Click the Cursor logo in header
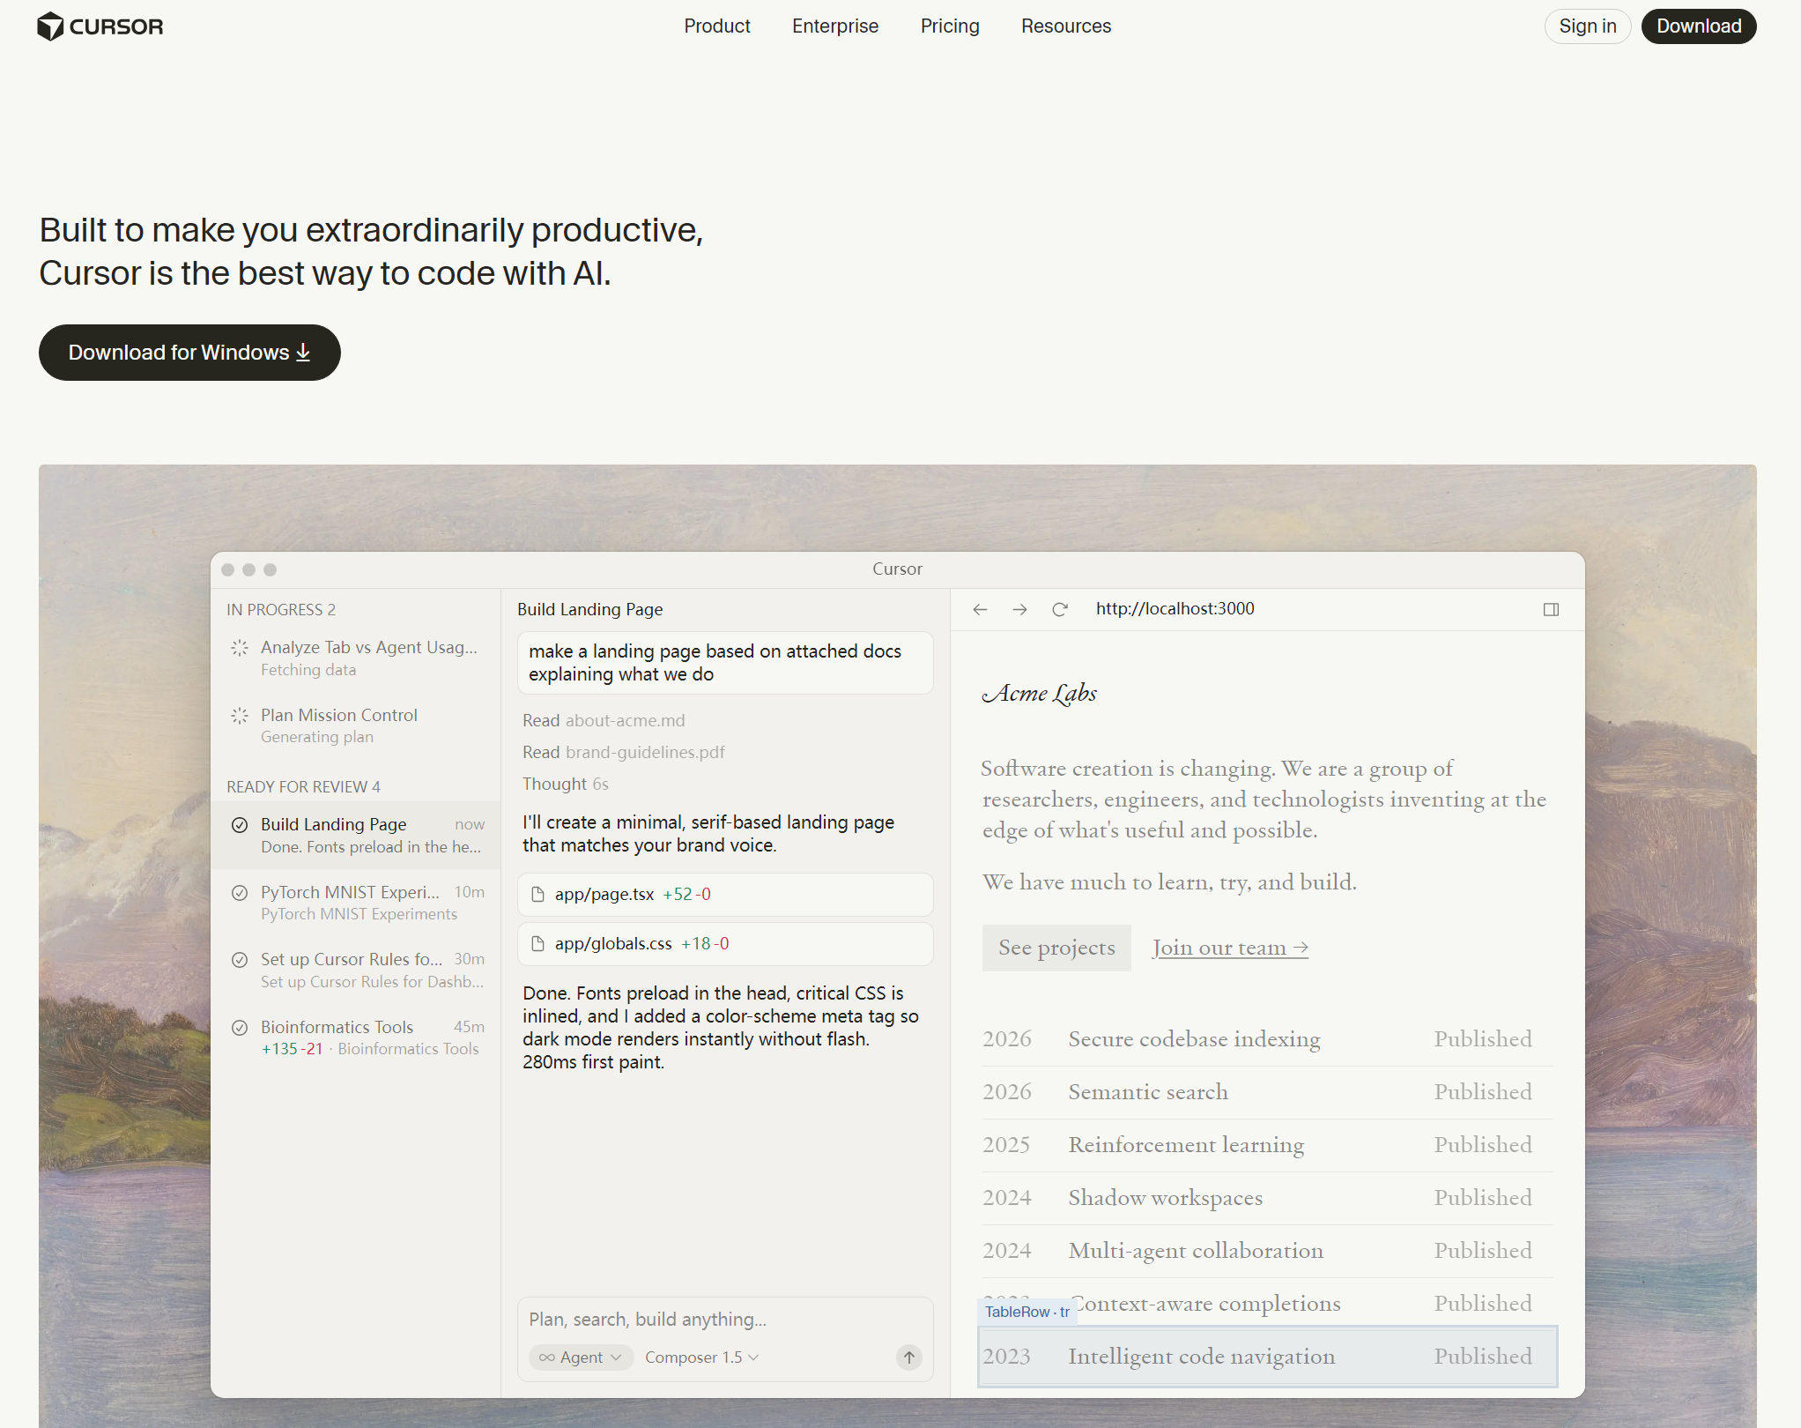This screenshot has height=1428, width=1801. point(100,26)
